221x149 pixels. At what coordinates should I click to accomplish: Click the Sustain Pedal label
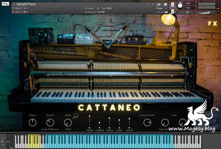(147, 115)
